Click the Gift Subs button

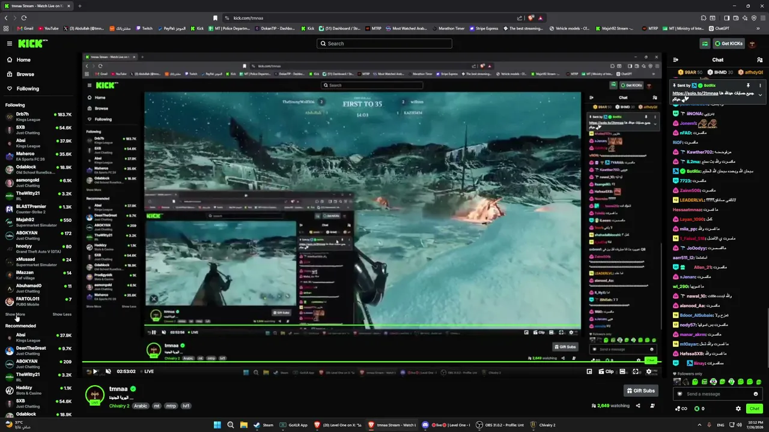coord(640,391)
